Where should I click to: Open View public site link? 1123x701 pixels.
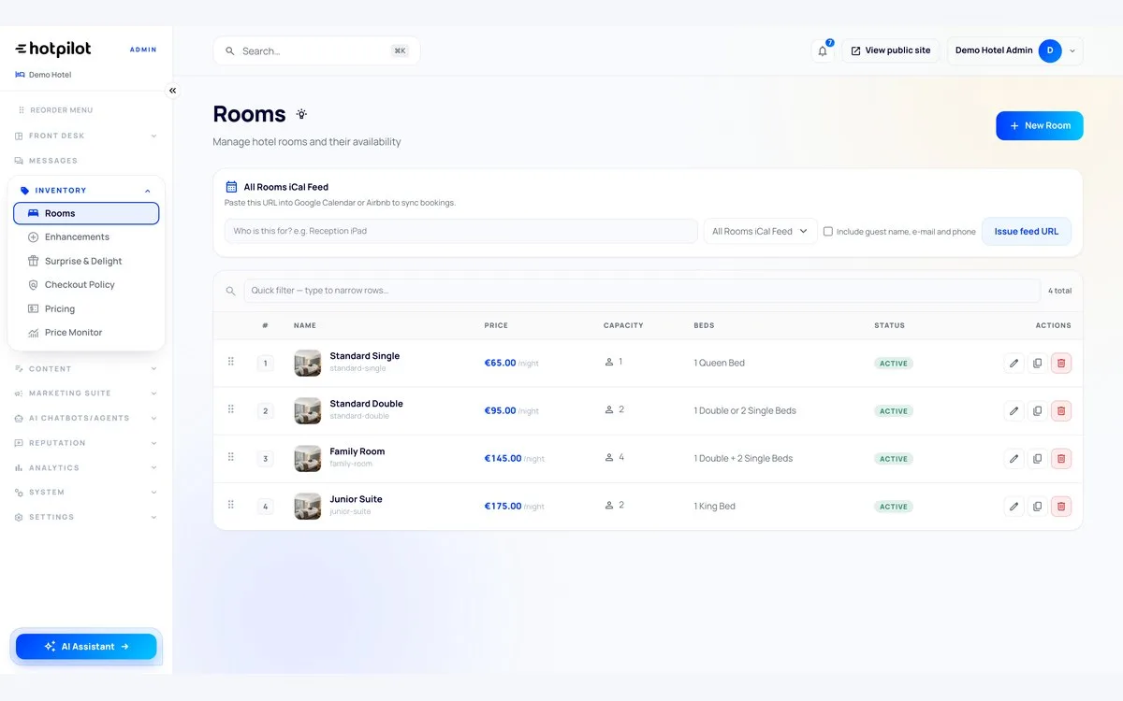[890, 50]
